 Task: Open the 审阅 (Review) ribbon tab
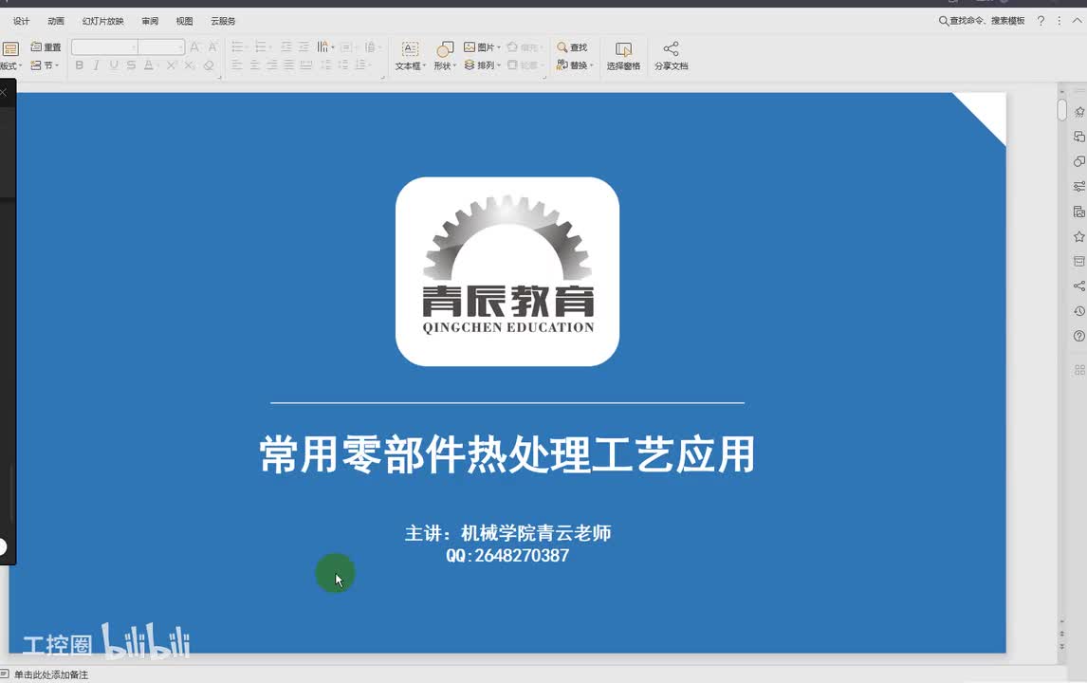pos(150,22)
